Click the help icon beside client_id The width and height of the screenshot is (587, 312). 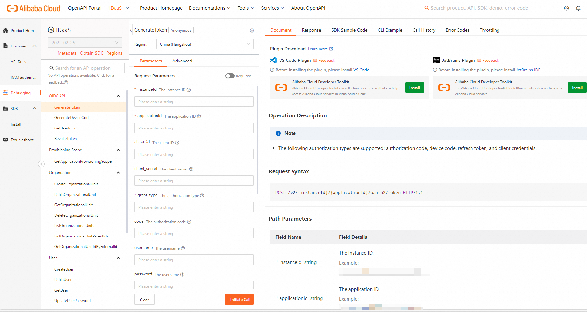pos(177,143)
